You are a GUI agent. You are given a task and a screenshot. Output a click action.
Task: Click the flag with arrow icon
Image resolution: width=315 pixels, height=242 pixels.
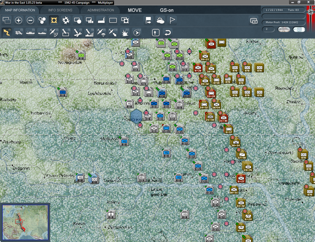149,20
